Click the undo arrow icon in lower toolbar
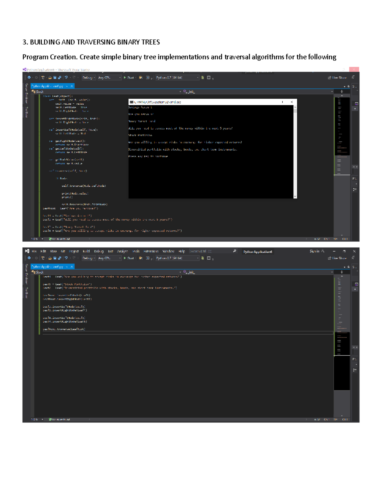This screenshot has height=494, width=382. (x=66, y=258)
